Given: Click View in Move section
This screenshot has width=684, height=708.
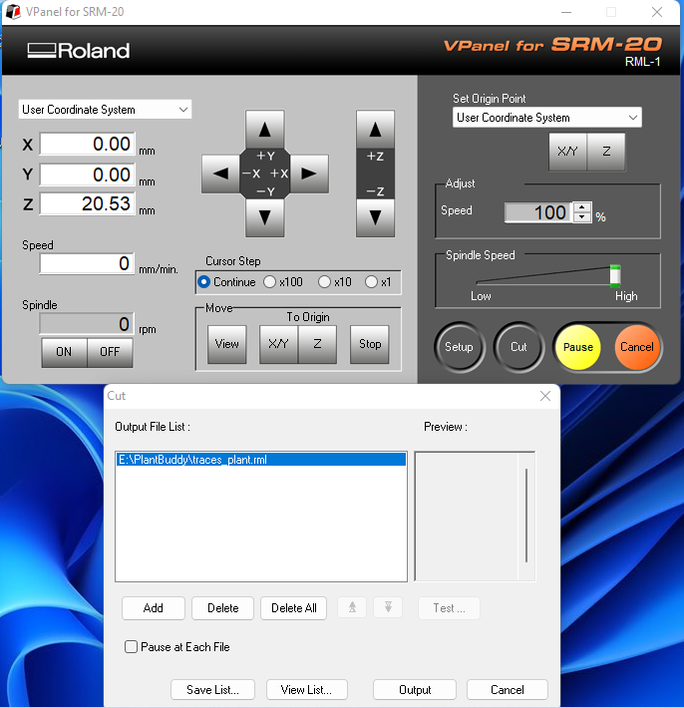Looking at the screenshot, I should coord(227,344).
